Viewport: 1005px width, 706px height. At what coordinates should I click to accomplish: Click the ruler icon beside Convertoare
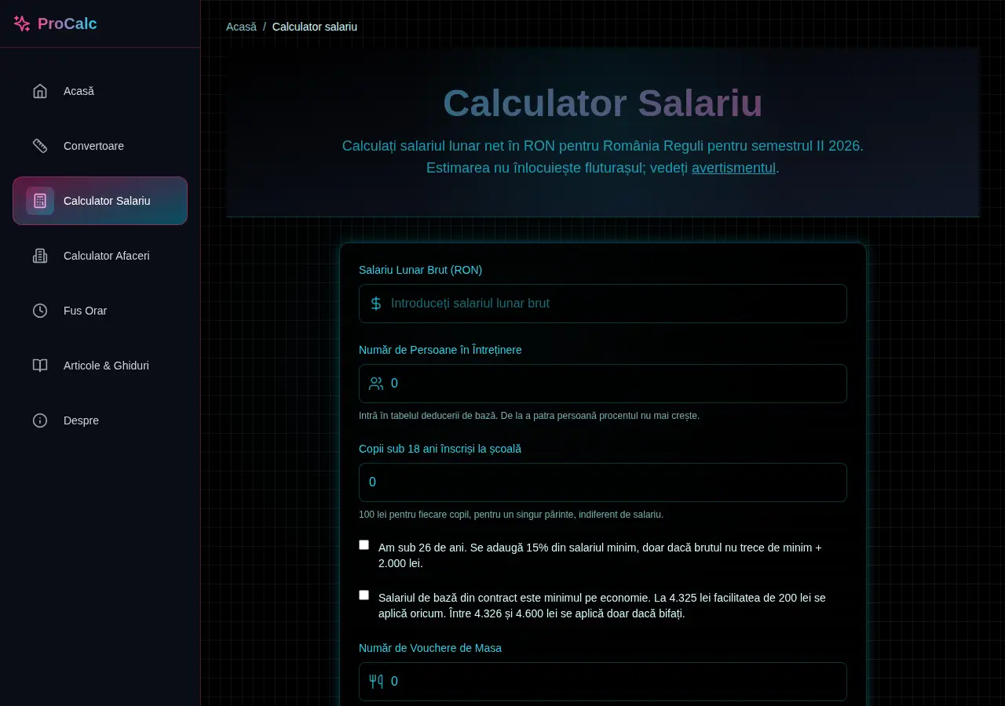coord(40,146)
